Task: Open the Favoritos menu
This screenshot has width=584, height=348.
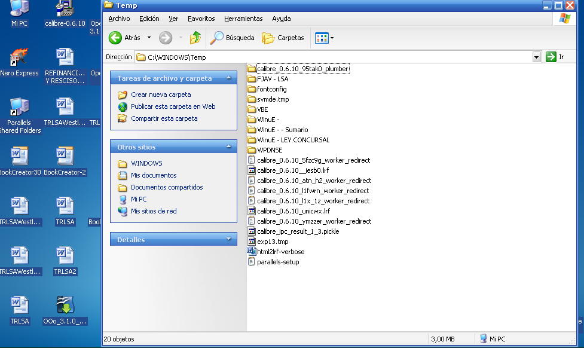Action: 201,19
